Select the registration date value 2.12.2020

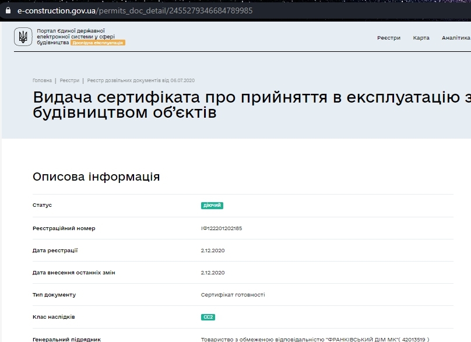tap(213, 251)
